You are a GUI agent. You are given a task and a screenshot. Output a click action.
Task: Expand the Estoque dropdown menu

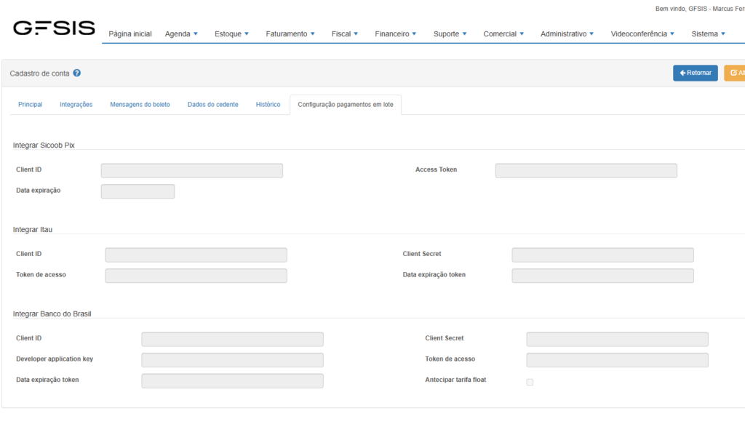pyautogui.click(x=231, y=34)
